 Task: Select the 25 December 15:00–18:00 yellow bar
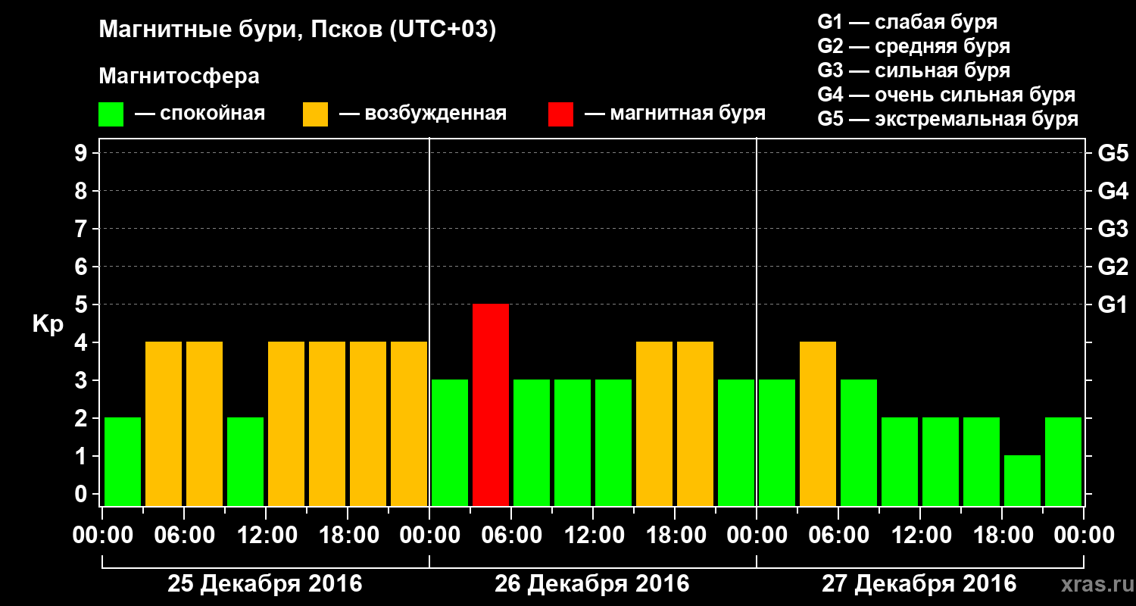click(327, 423)
